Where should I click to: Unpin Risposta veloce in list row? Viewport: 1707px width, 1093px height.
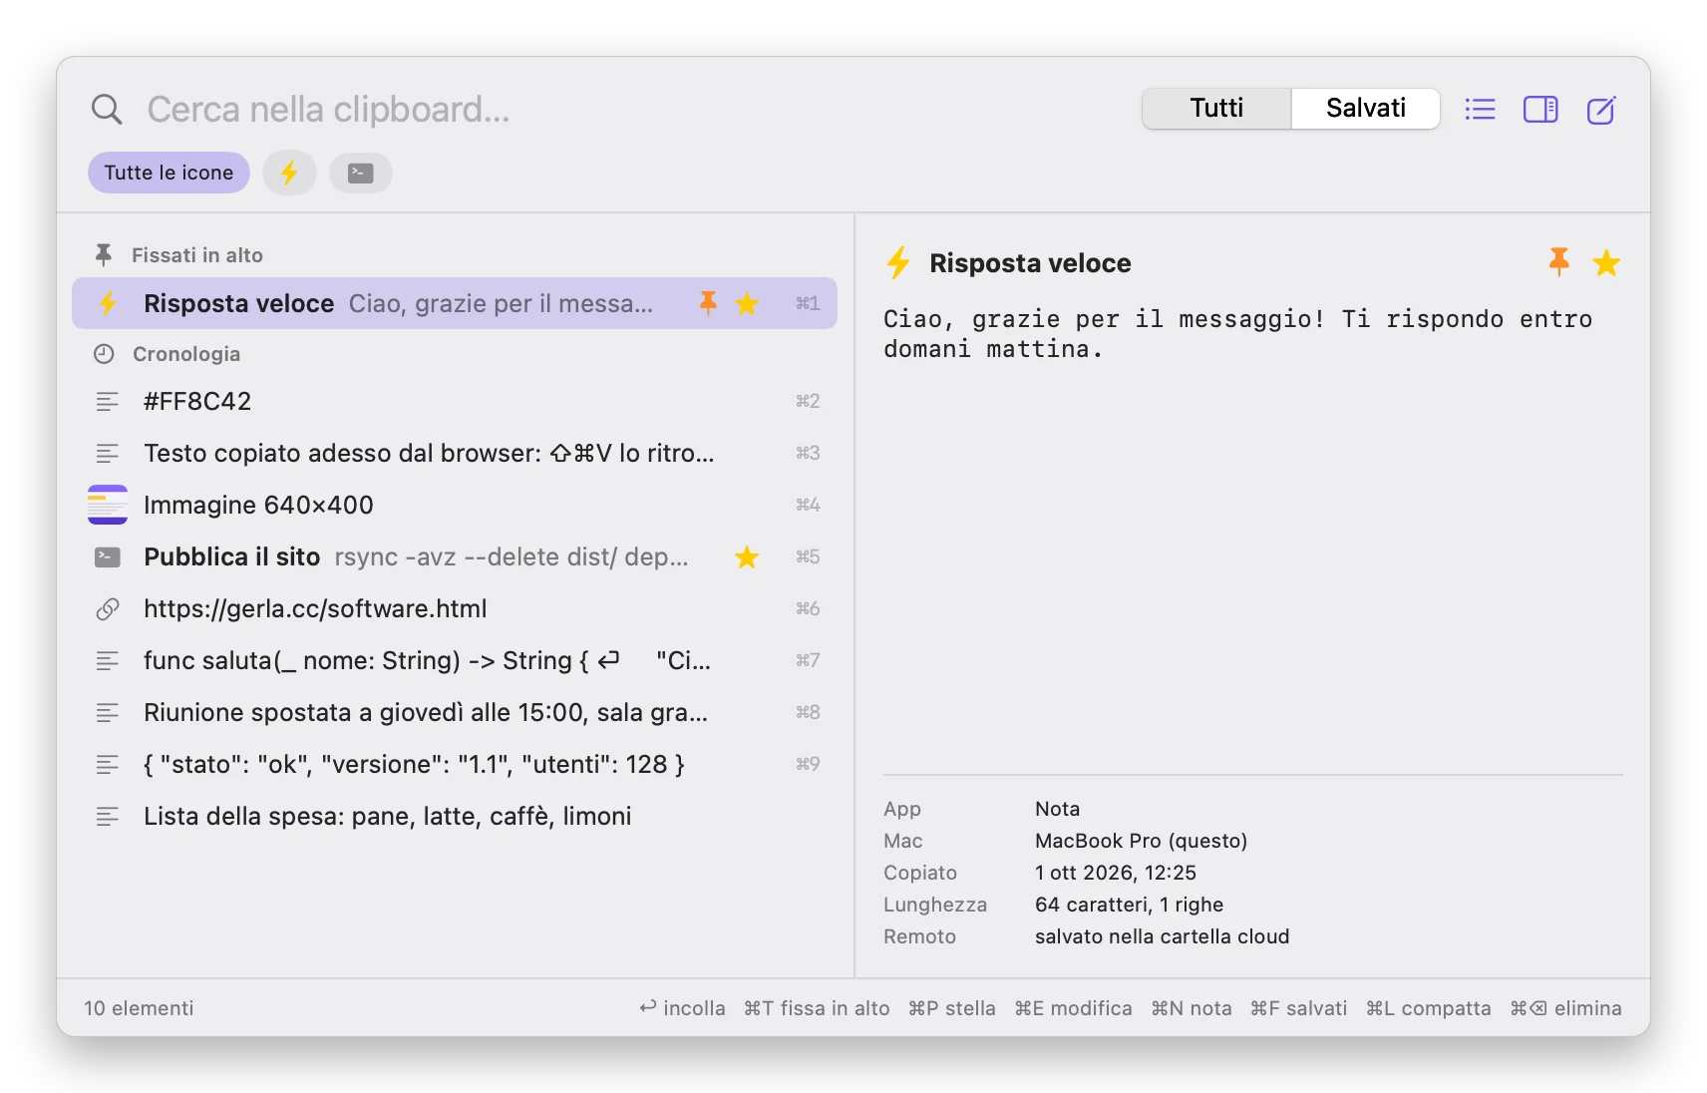pos(708,303)
